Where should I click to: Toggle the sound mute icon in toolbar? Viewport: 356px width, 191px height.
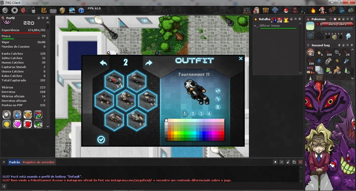coord(23,10)
